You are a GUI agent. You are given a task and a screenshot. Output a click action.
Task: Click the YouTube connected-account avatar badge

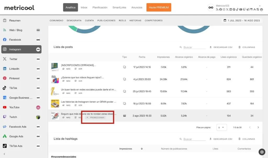tap(38, 107)
